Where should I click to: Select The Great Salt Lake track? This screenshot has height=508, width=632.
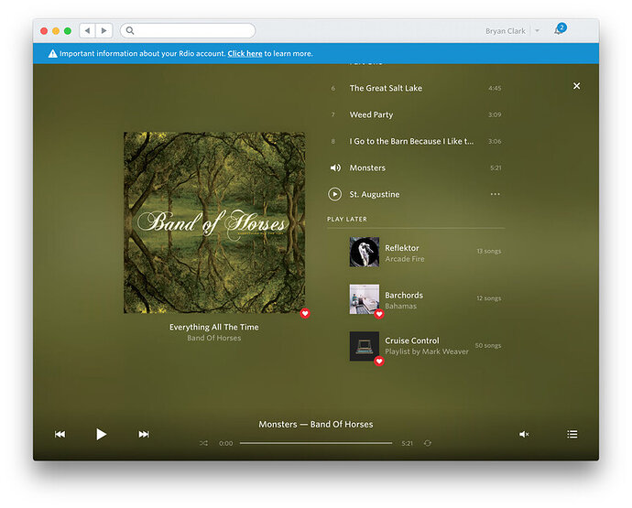(x=386, y=88)
